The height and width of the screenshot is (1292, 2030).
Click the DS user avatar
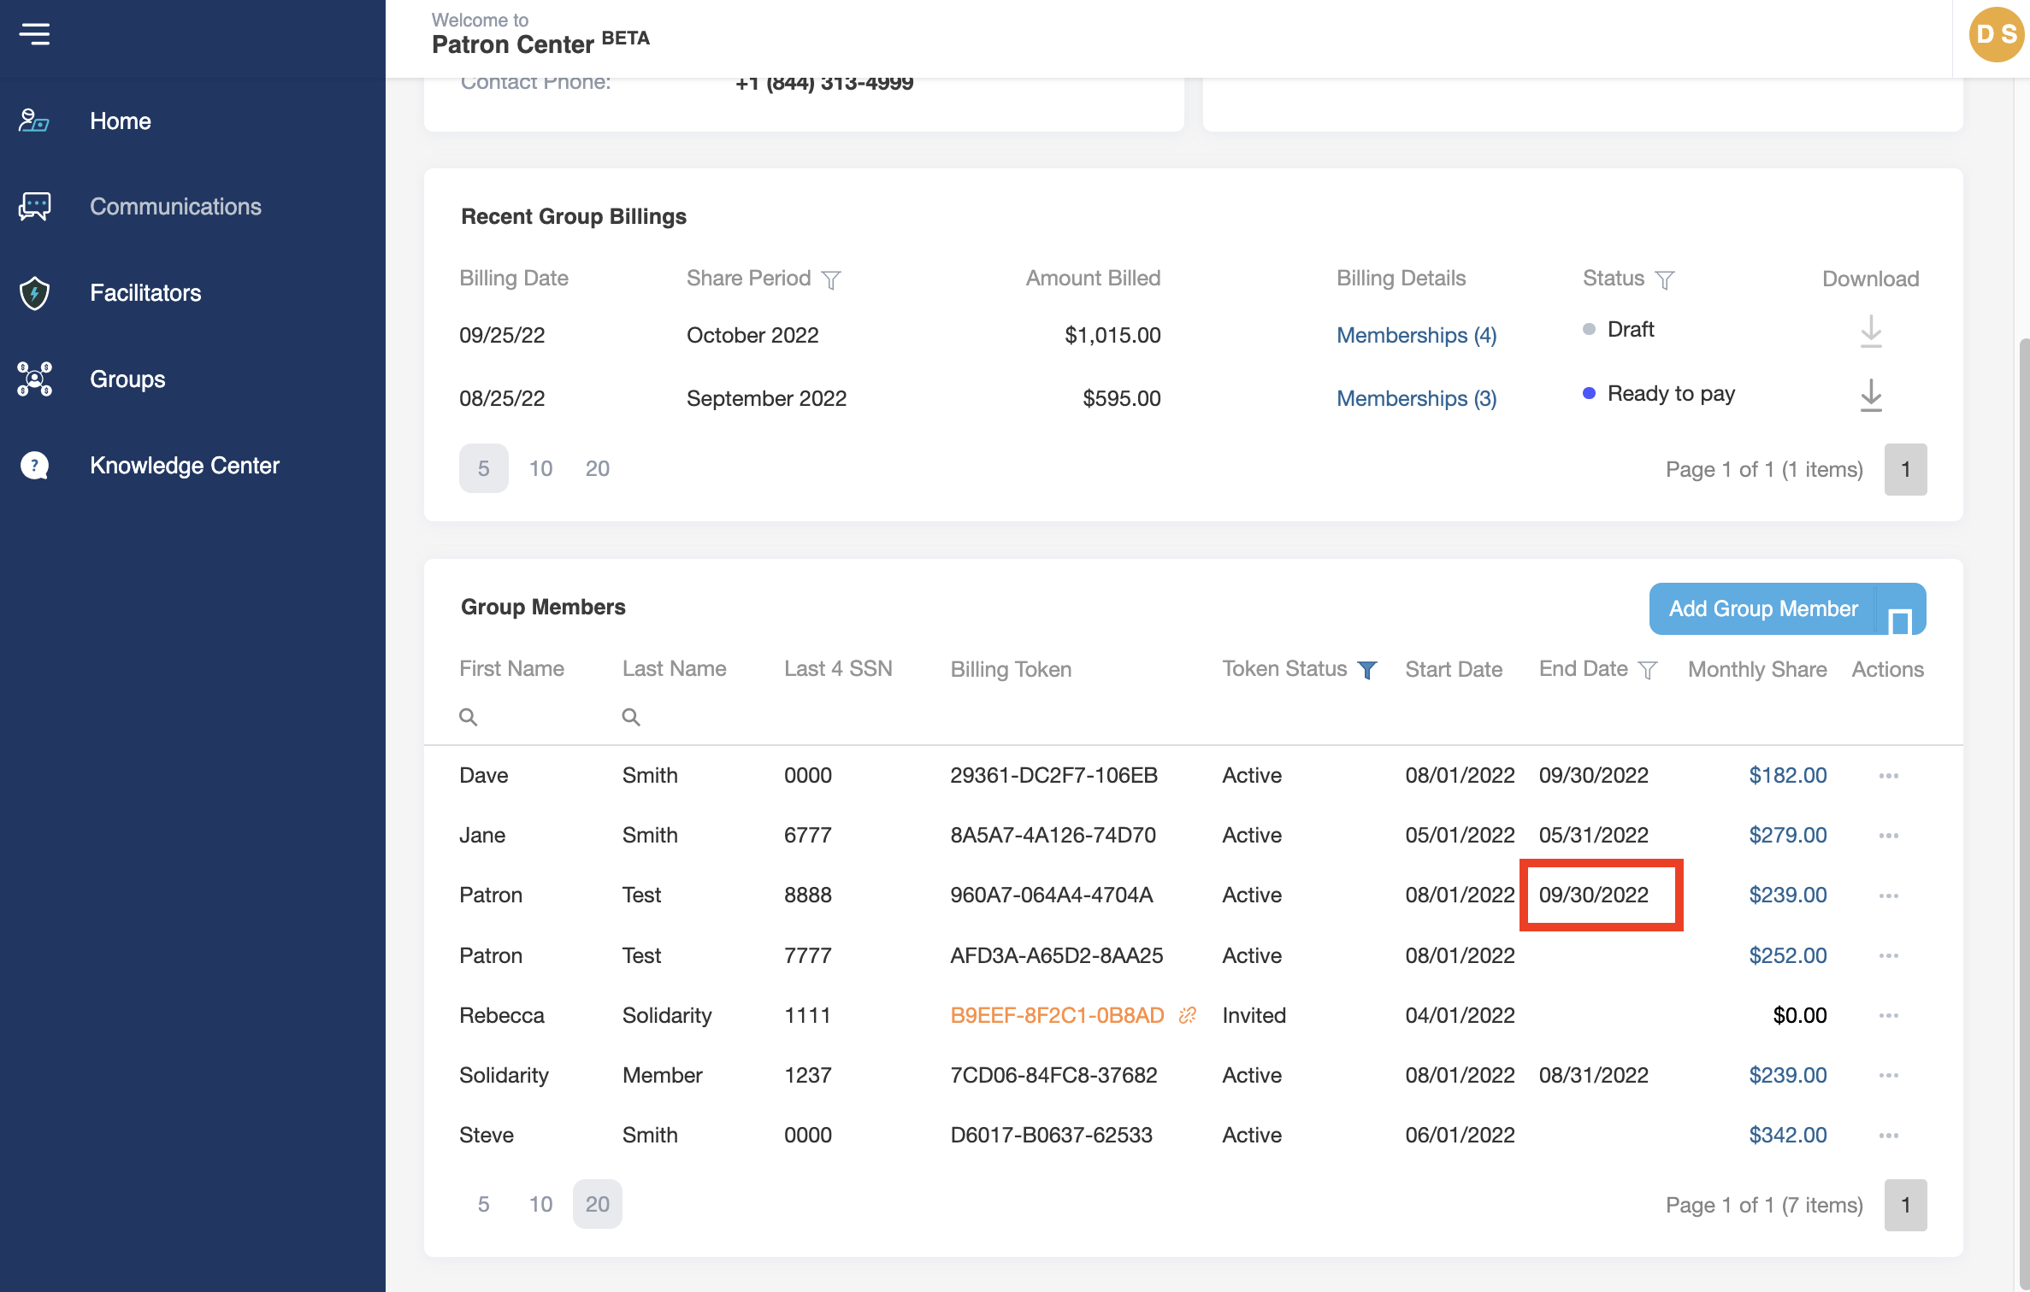1996,34
